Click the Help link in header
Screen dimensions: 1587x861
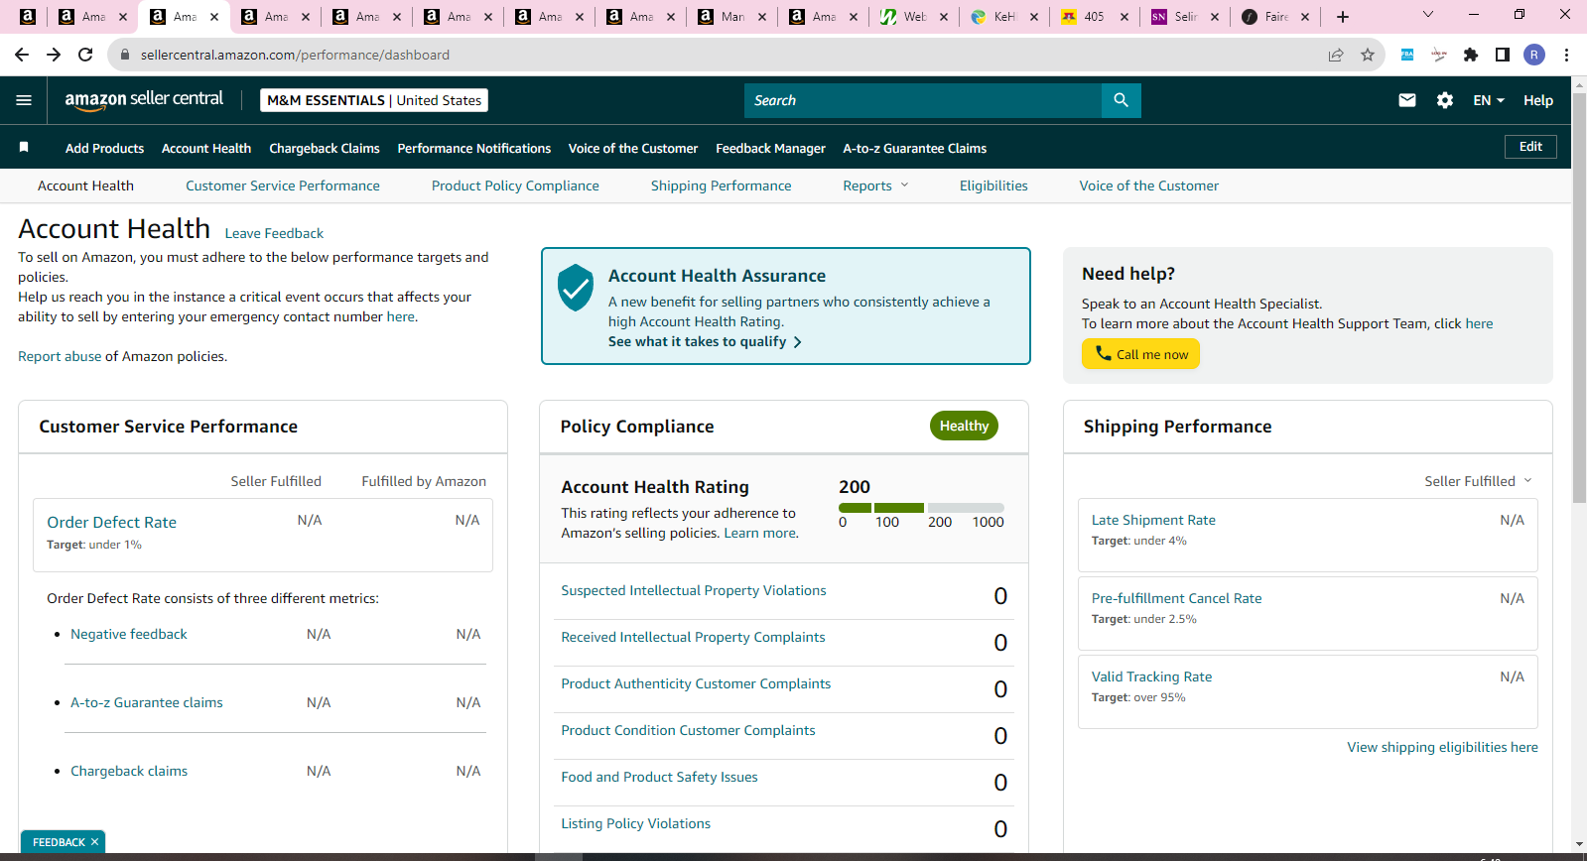pos(1538,100)
